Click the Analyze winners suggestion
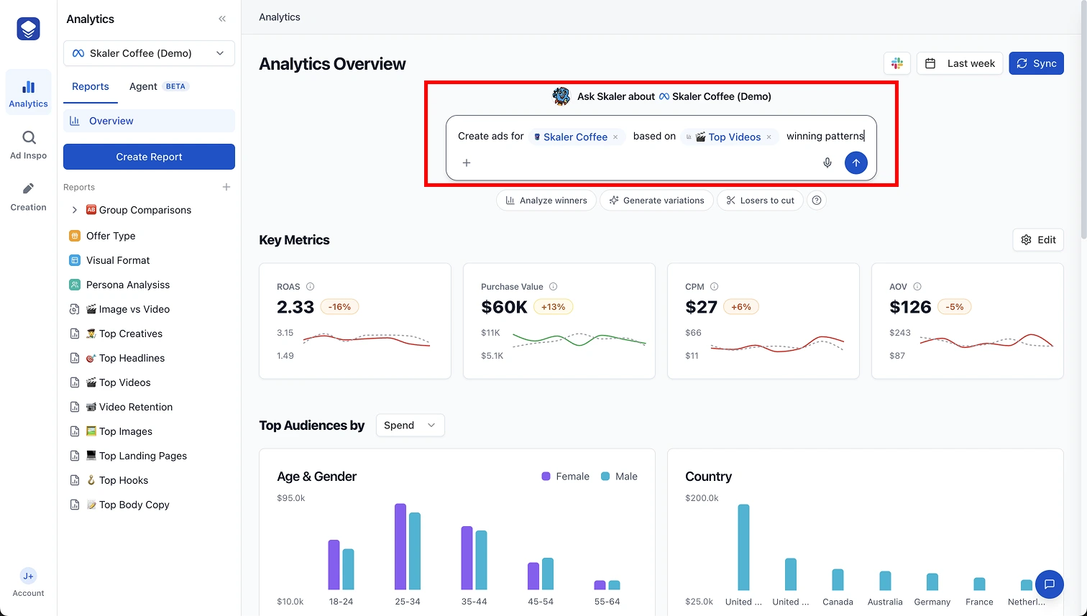The width and height of the screenshot is (1087, 616). click(x=546, y=201)
